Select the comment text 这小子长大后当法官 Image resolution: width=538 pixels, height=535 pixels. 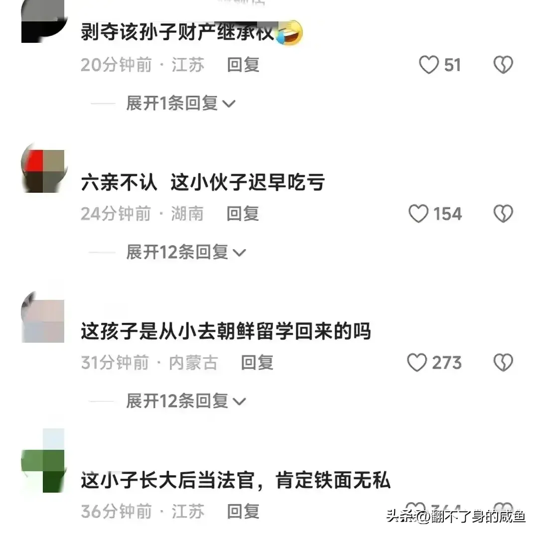[167, 480]
